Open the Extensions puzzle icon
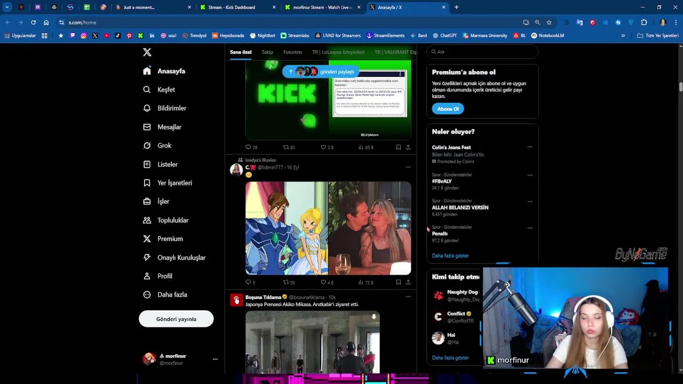This screenshot has width=683, height=384. (644, 22)
